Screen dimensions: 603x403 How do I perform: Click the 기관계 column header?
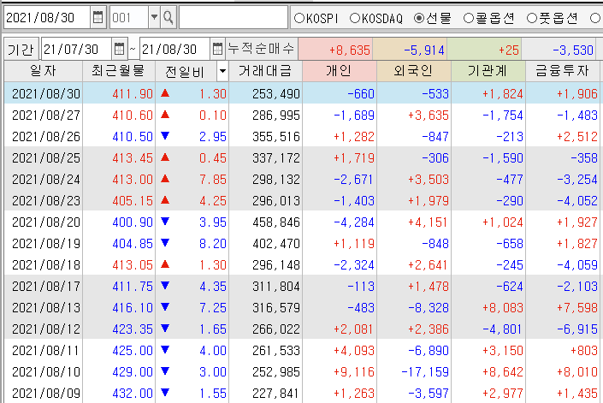[488, 71]
